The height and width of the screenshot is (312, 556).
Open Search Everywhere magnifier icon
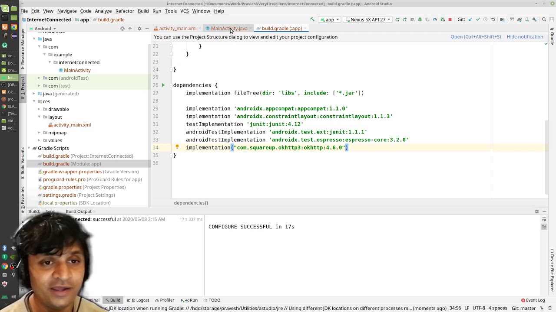(x=544, y=19)
